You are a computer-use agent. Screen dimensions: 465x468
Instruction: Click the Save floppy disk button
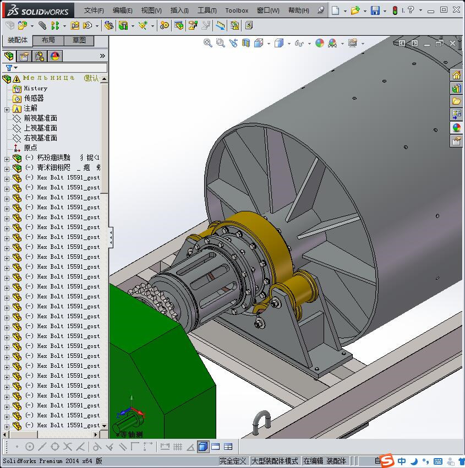pyautogui.click(x=375, y=10)
